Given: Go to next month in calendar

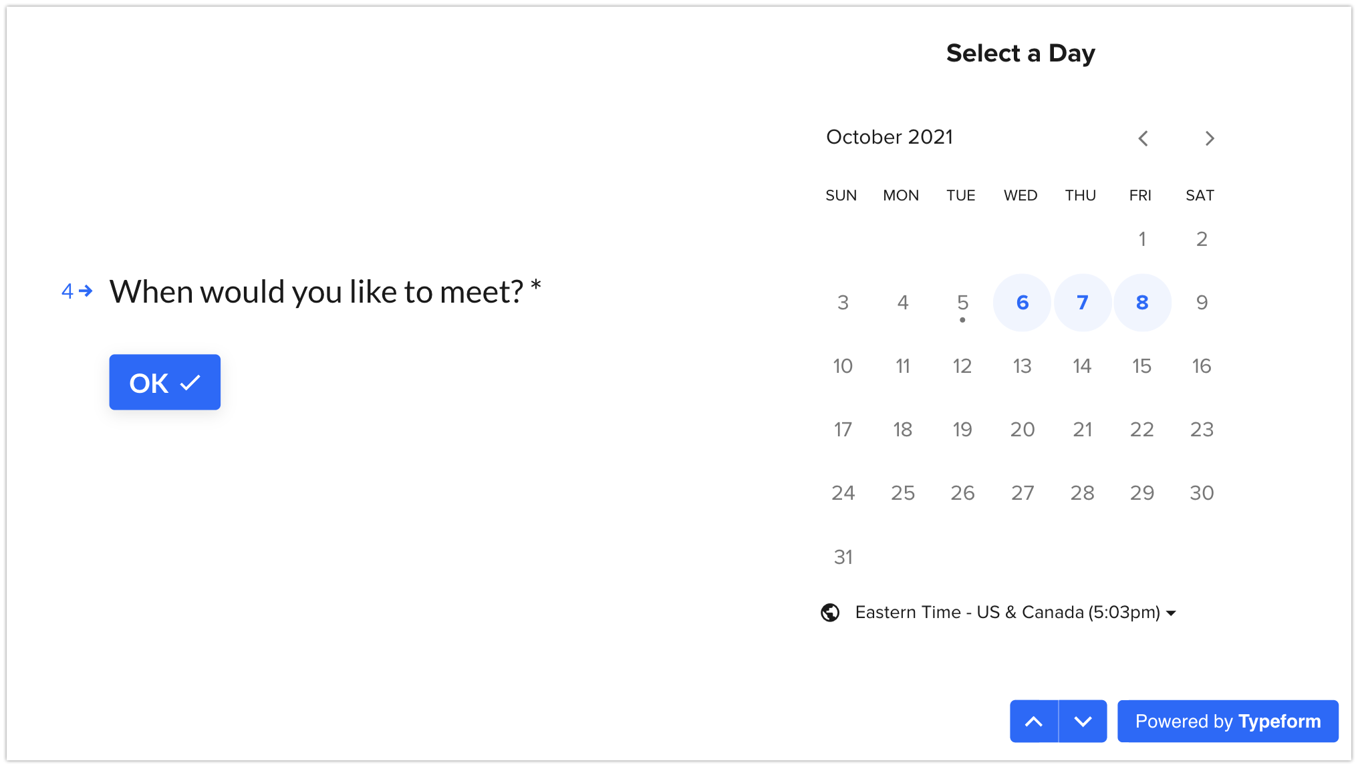Looking at the screenshot, I should (1209, 138).
